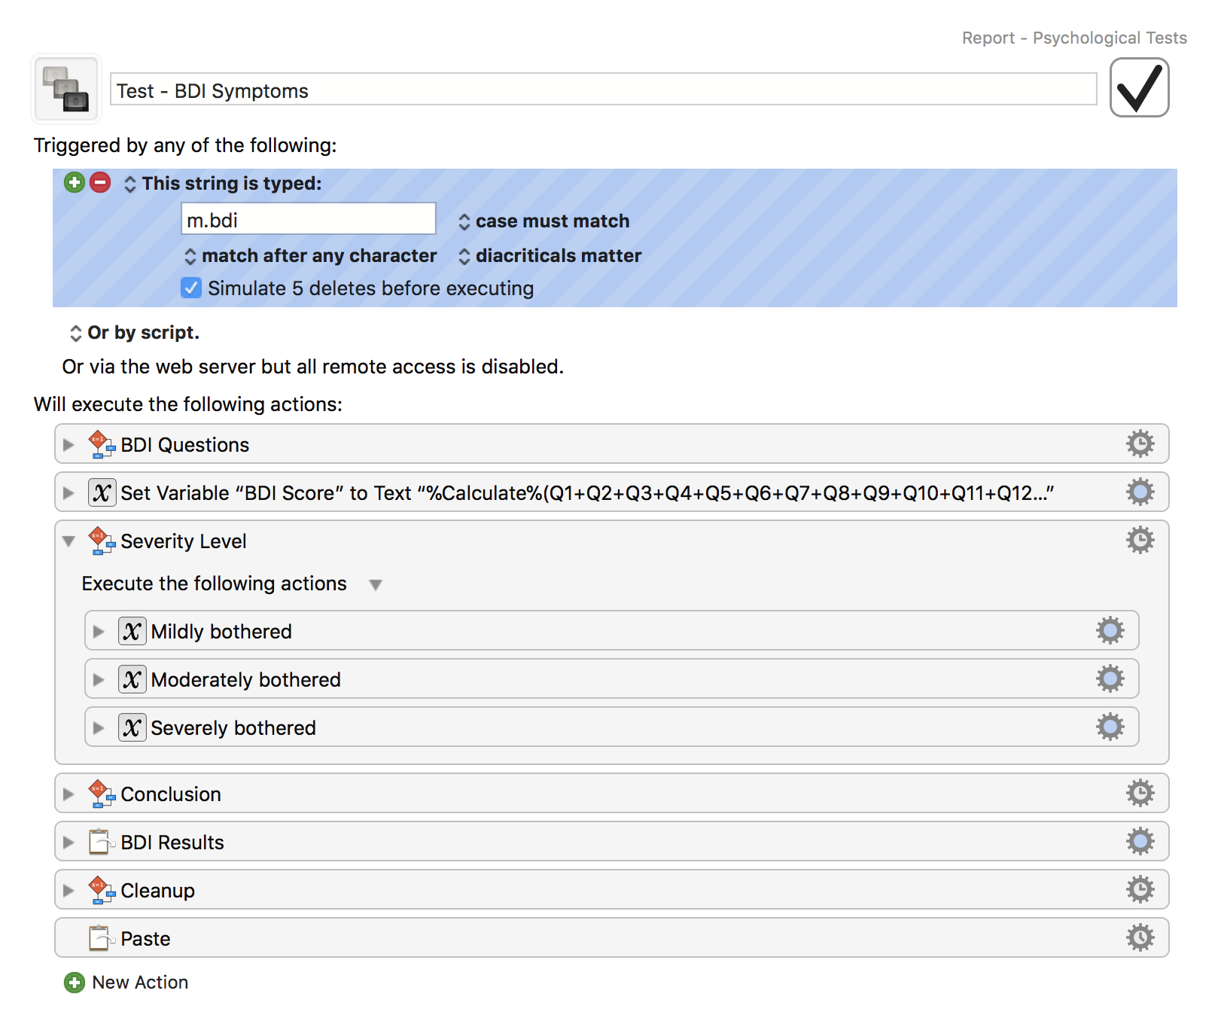Select the BDI Questions action title
Image resolution: width=1218 pixels, height=1024 pixels.
pos(184,445)
